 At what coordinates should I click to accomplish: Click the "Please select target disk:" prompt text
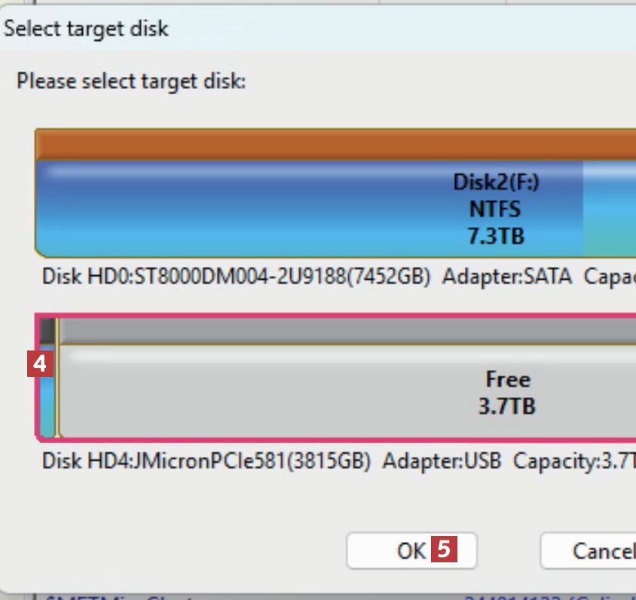(131, 80)
